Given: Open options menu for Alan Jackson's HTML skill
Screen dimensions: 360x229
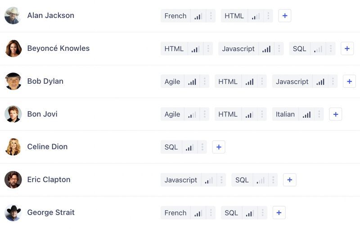Looking at the screenshot, I should click(268, 16).
